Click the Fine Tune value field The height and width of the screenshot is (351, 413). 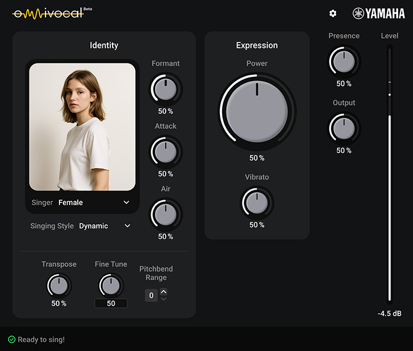[111, 303]
